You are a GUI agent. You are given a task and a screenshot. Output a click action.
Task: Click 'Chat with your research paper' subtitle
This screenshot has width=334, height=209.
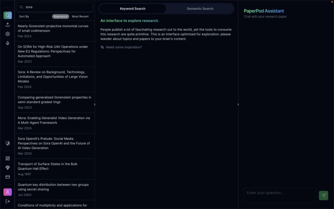click(x=265, y=17)
